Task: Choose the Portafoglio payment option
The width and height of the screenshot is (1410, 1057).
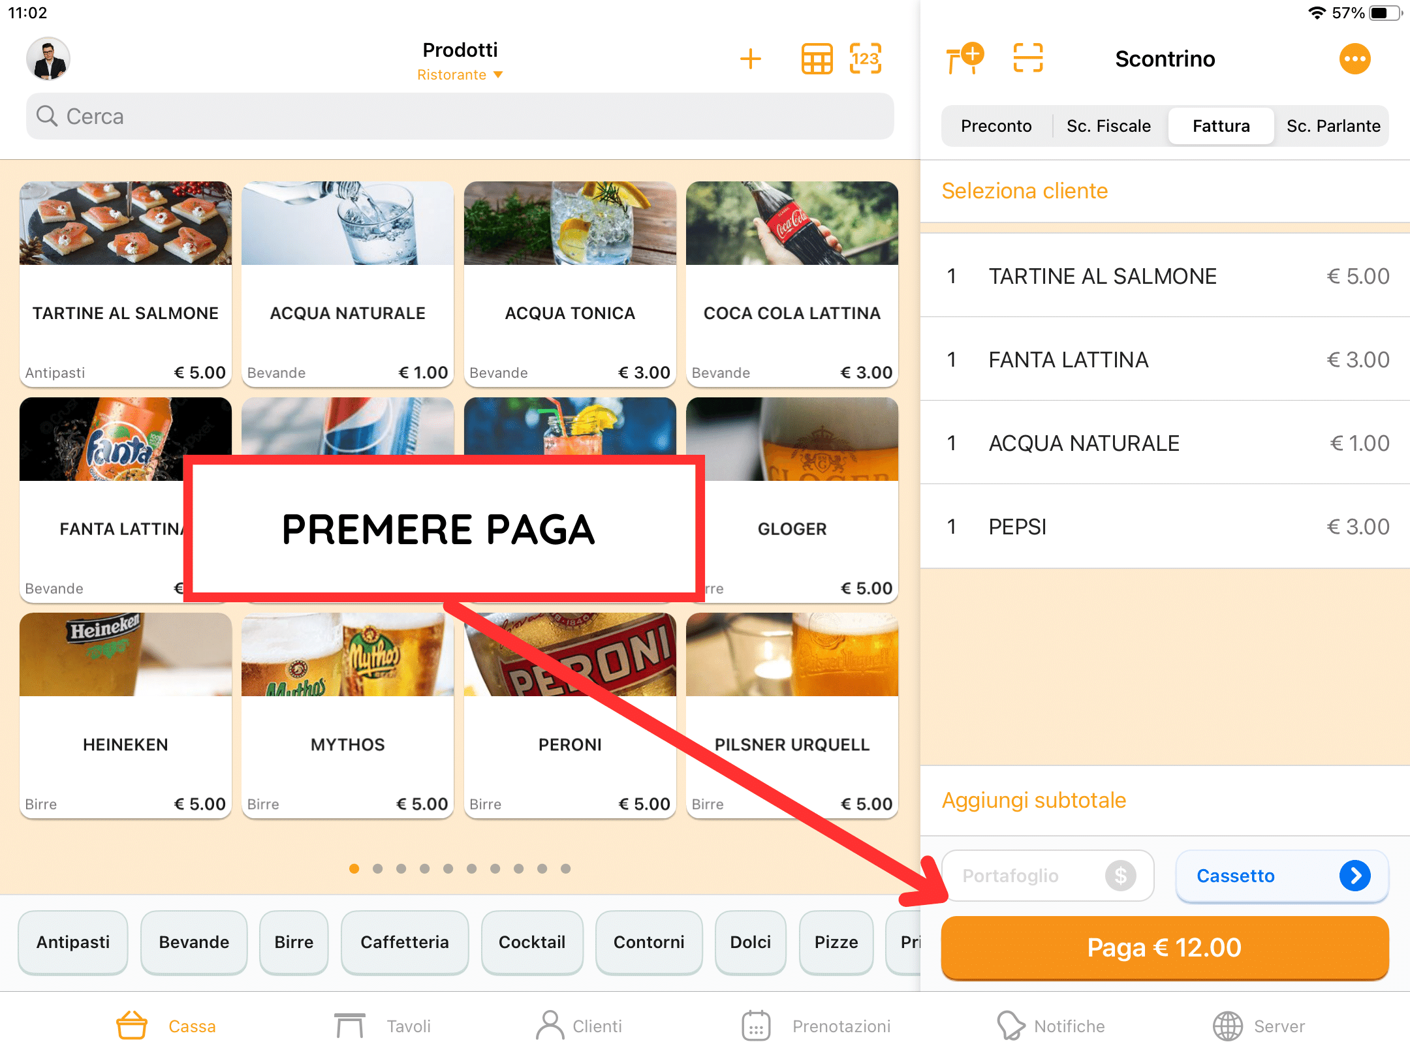Action: (x=1048, y=876)
